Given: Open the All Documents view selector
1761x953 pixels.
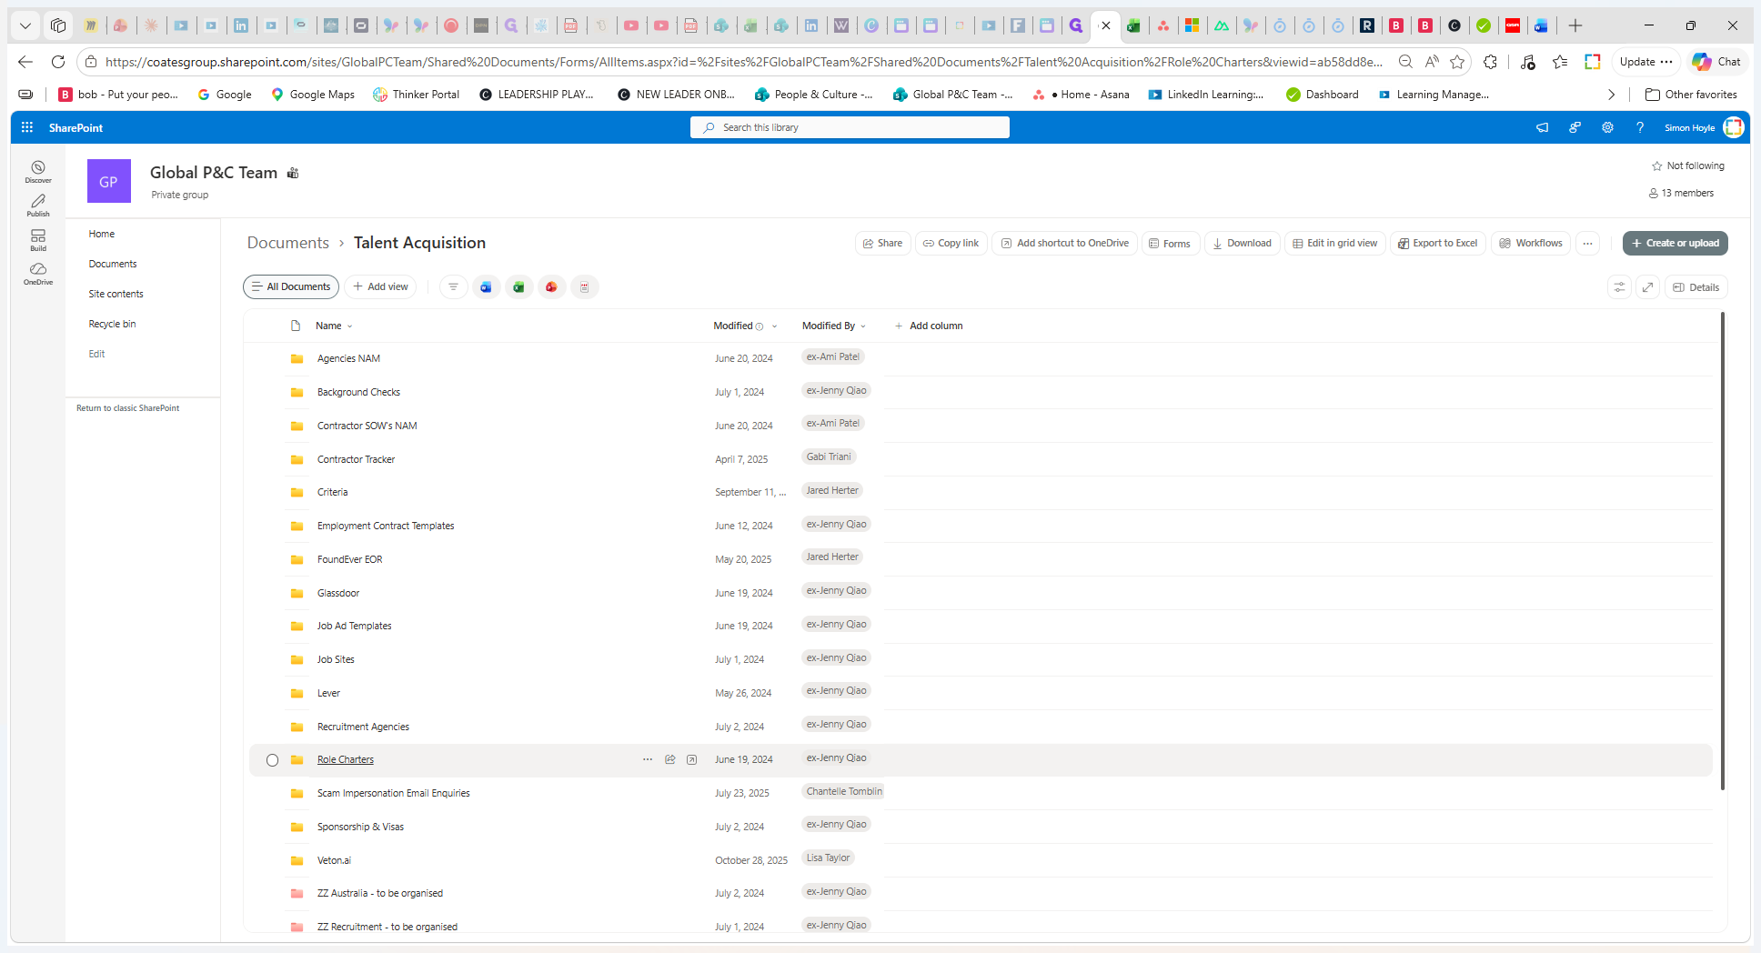Looking at the screenshot, I should (x=291, y=286).
